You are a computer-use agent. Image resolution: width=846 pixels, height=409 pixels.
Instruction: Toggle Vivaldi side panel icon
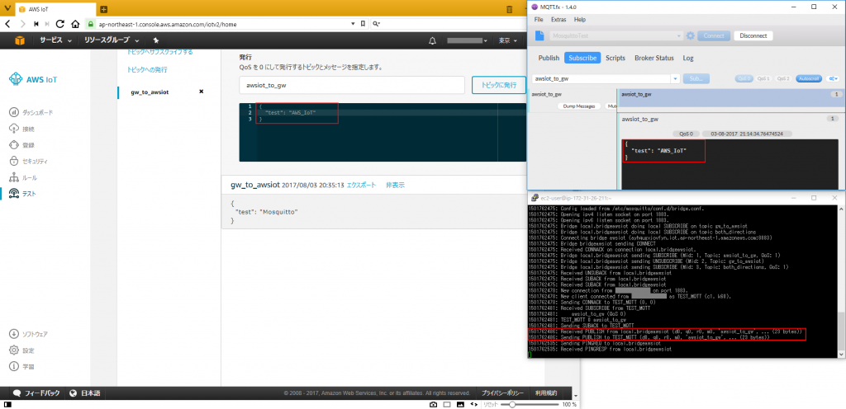point(7,404)
